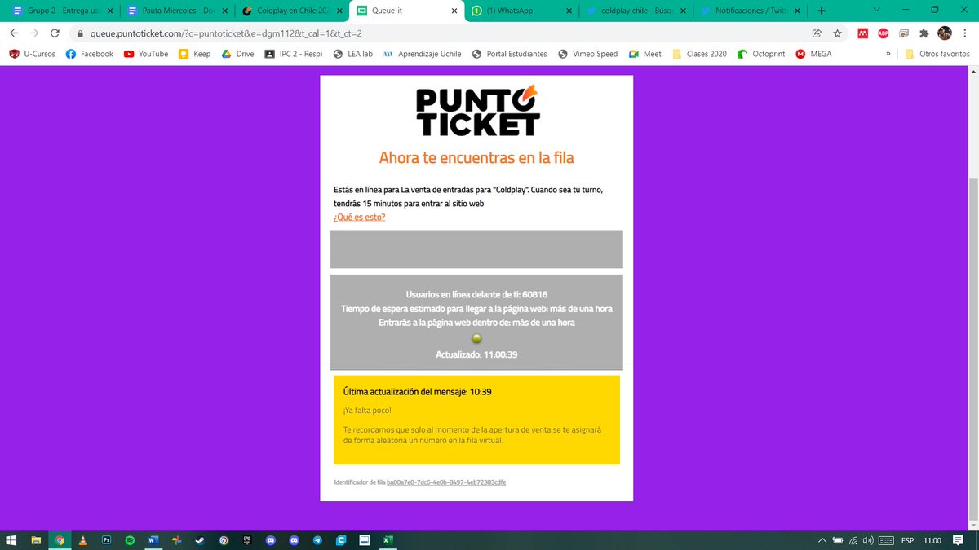Click 'Usuarios en línea delante de ti: 60816' text
979x550 pixels.
(476, 294)
